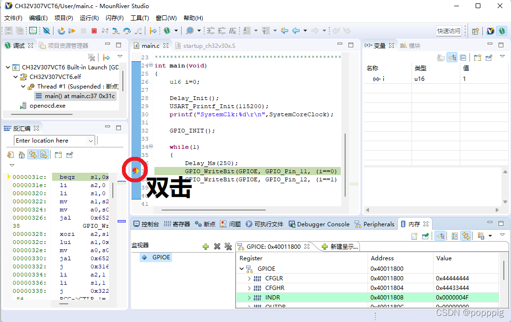511x322 pixels.
Task: Toggle Link with Active Debug Context in disassembly
Action: [x=33, y=155]
